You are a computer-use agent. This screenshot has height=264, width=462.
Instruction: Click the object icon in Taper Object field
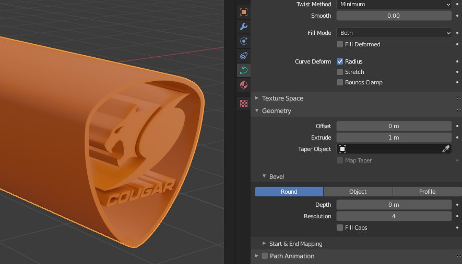click(342, 149)
